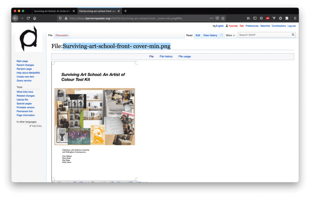Screen dimensions: 310x197
Task: Switch to the Discussion tab
Action: click(x=62, y=35)
